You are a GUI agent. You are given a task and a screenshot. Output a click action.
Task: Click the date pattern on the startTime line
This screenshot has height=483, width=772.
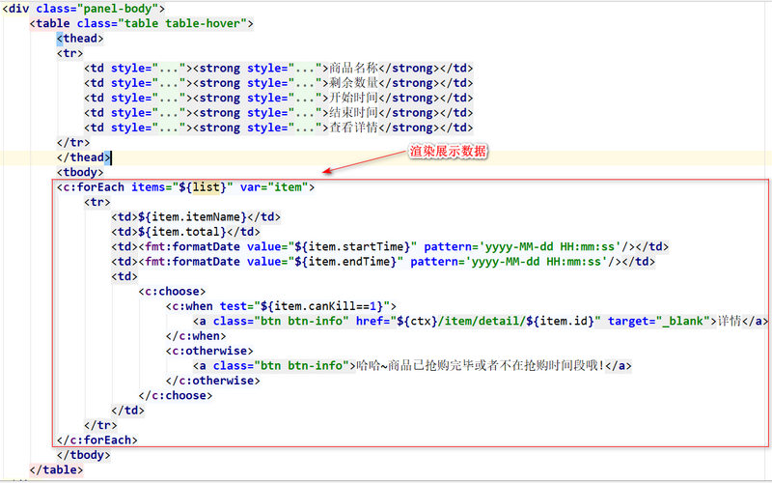click(550, 246)
